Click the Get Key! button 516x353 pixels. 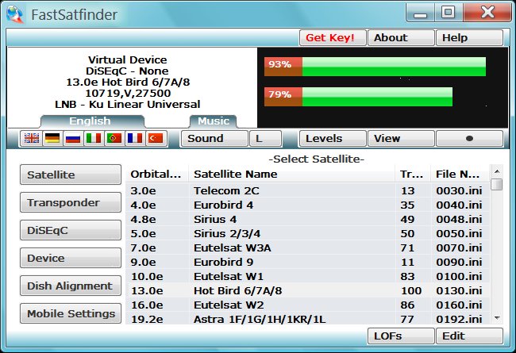coord(333,37)
